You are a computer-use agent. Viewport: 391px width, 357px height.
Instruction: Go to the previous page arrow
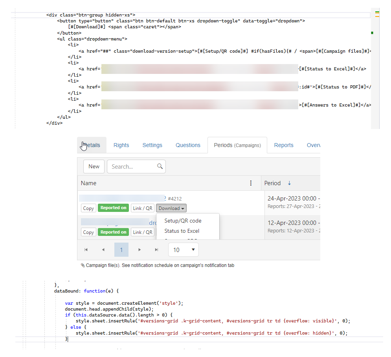(103, 250)
